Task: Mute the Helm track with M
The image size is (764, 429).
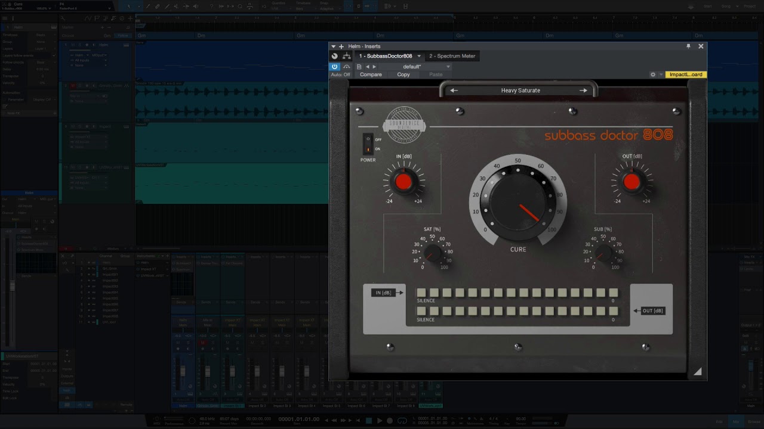Action: pos(73,45)
